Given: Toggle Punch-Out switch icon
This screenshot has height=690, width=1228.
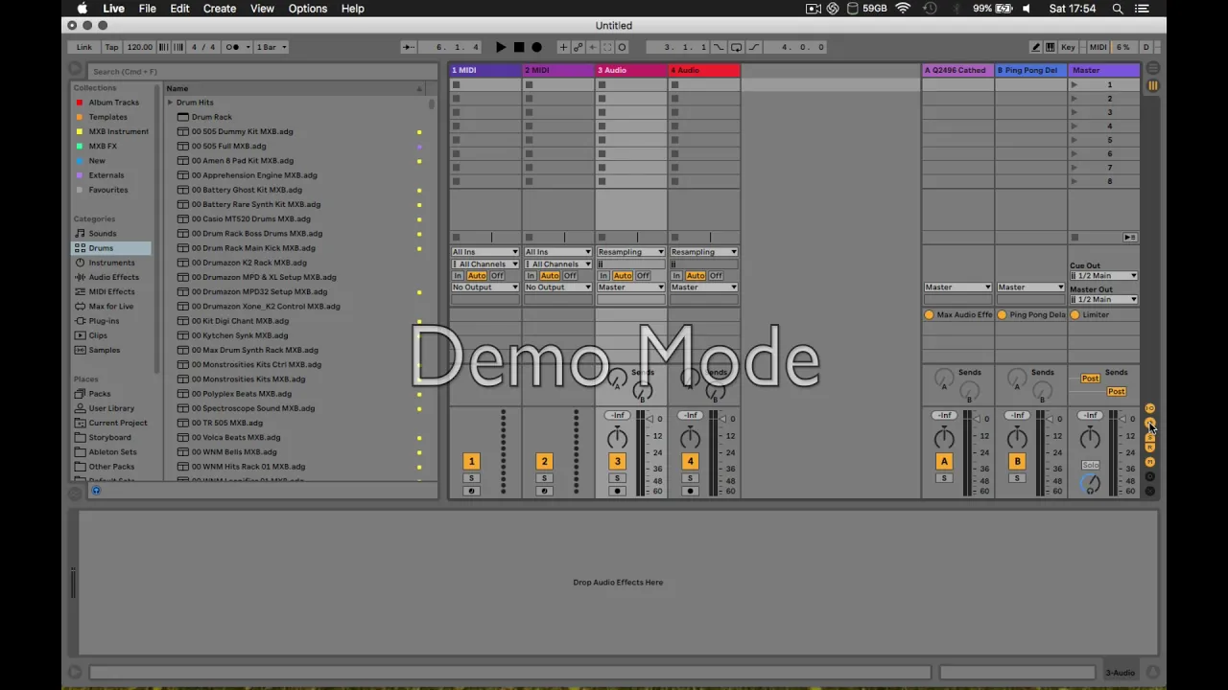Looking at the screenshot, I should (x=754, y=47).
